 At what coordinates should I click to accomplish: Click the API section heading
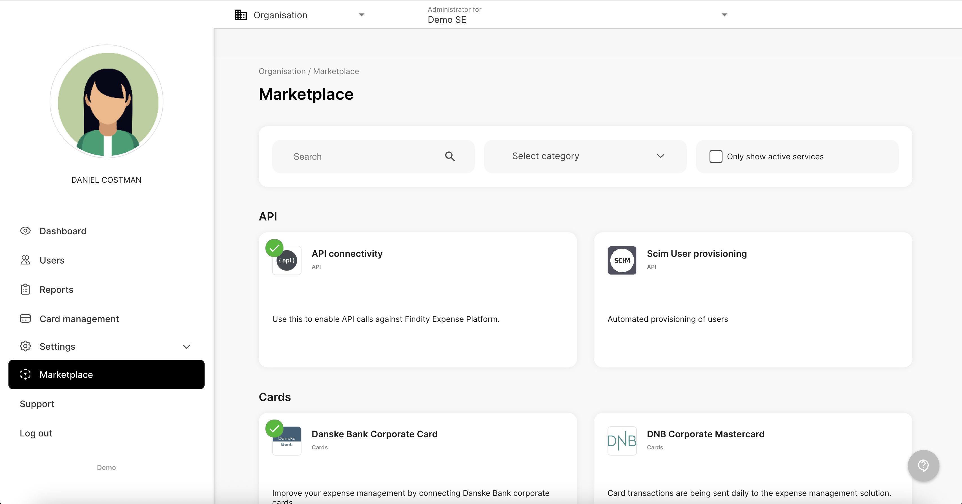point(268,216)
